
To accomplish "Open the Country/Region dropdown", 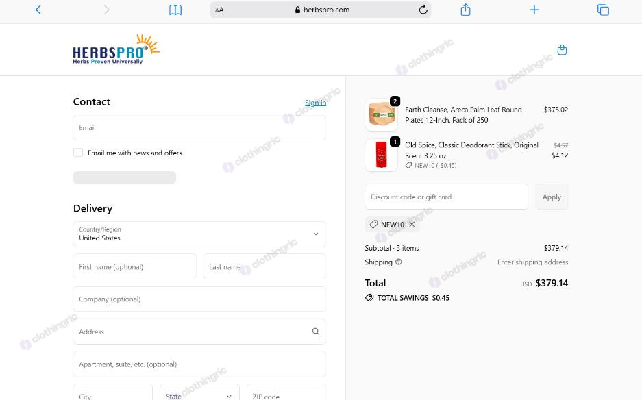I will (x=199, y=234).
